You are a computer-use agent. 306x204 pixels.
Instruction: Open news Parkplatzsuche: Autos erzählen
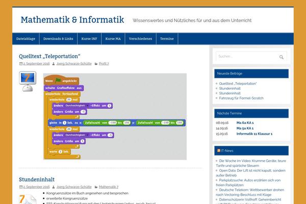coord(248,183)
